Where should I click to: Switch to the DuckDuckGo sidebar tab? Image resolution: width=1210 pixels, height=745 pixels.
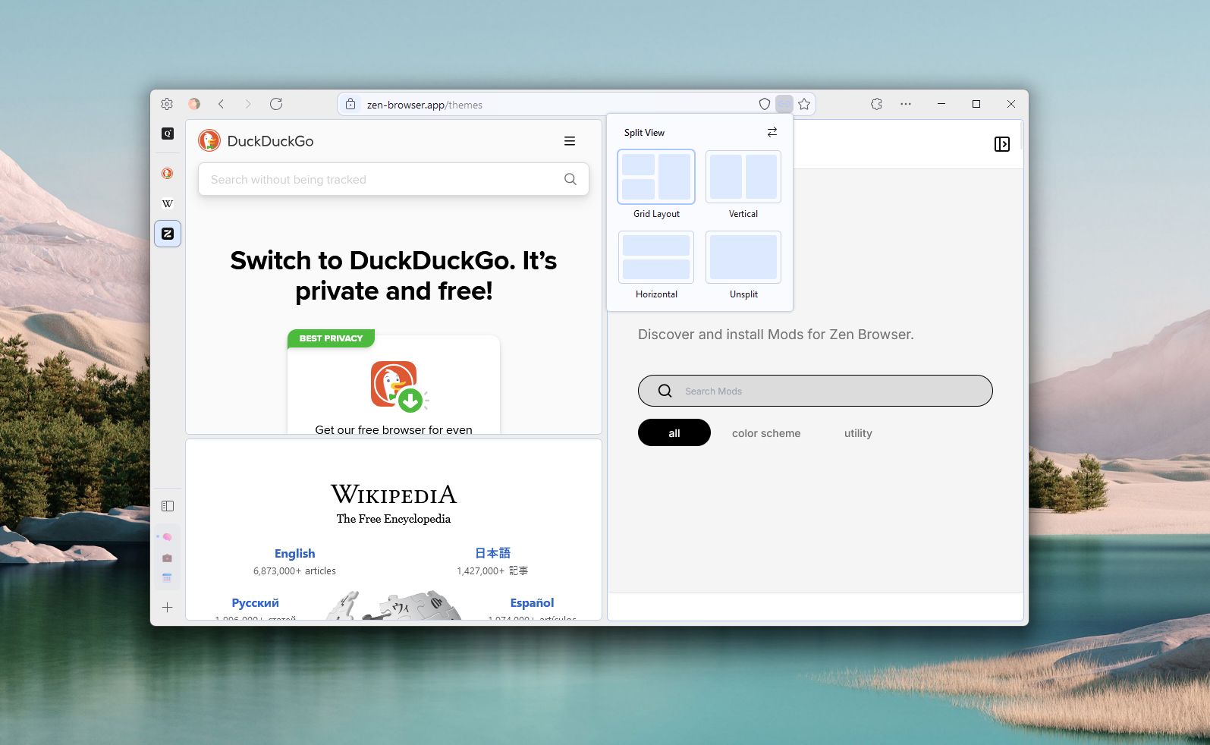(168, 173)
